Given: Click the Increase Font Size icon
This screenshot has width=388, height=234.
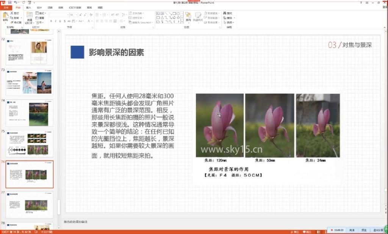Looking at the screenshot, I should [x=80, y=15].
